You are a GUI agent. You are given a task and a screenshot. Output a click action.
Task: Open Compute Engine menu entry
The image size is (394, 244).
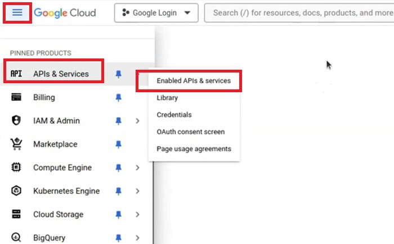click(62, 168)
